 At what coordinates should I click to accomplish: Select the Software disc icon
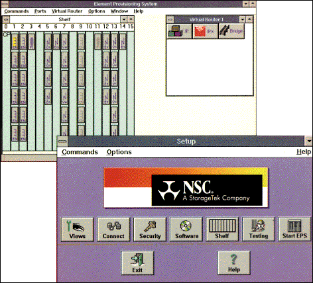click(x=186, y=229)
